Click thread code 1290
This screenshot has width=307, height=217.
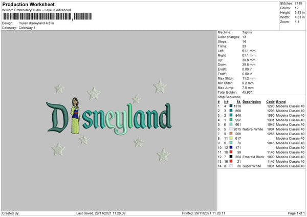(x=271, y=106)
